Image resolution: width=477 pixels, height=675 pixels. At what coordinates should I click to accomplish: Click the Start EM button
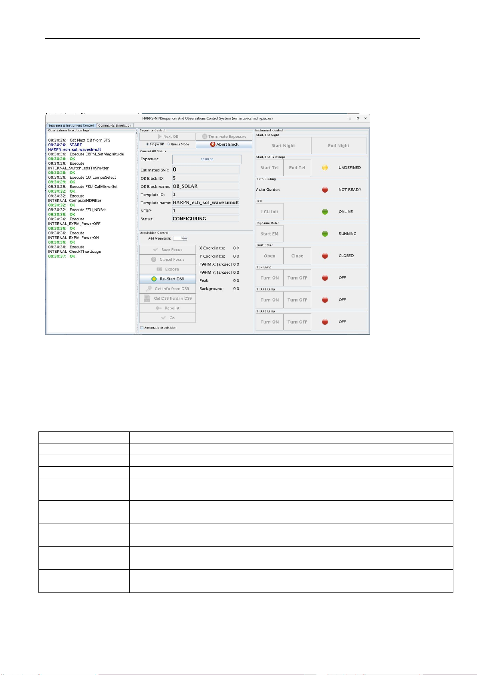[270, 234]
